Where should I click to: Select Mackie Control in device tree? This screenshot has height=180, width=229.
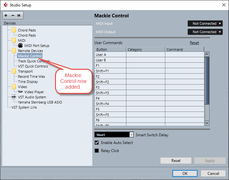(30, 56)
